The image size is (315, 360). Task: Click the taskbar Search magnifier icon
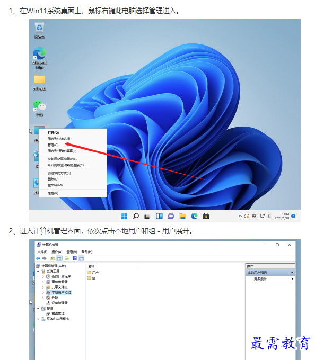(x=136, y=216)
